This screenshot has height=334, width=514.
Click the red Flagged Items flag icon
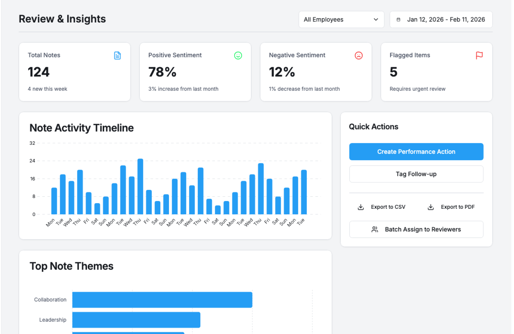[x=479, y=55]
